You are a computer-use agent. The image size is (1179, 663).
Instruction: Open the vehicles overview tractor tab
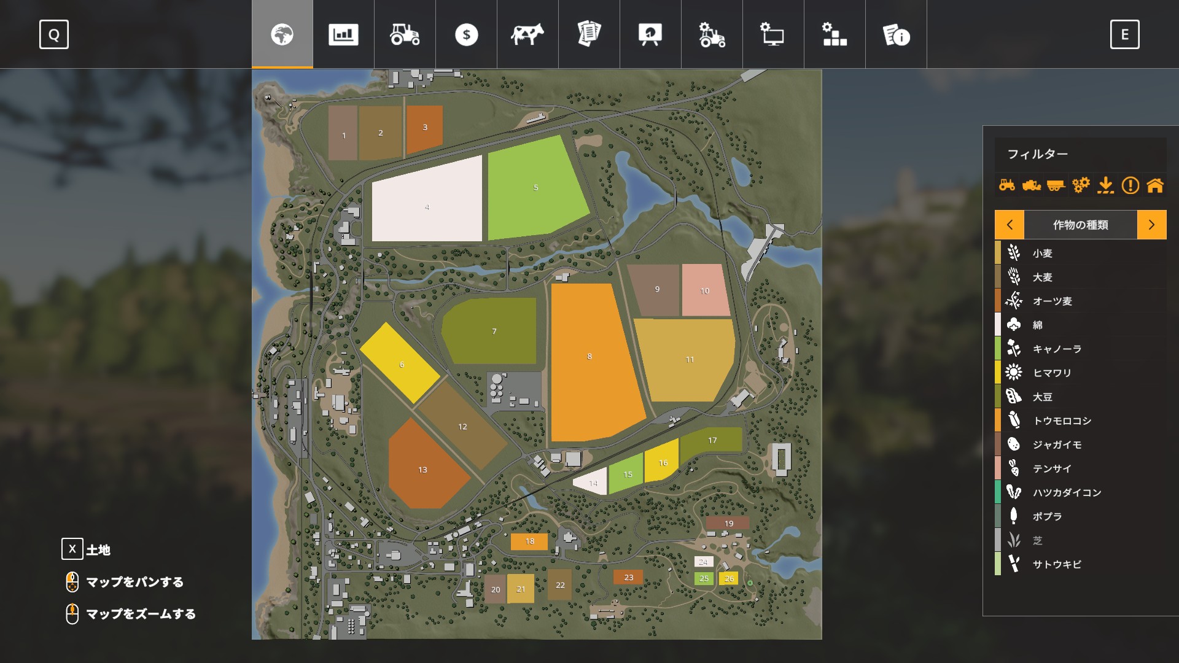click(405, 34)
